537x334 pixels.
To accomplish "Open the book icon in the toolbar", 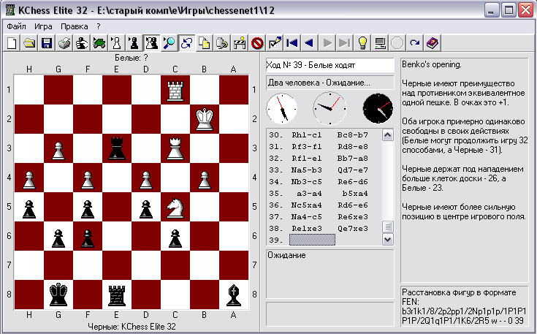I will 433,43.
